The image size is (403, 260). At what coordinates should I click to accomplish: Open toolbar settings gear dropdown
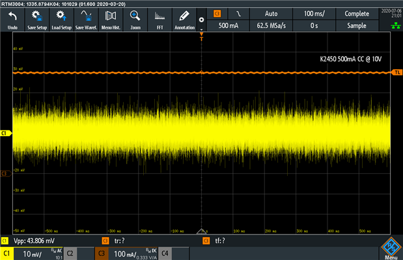pyautogui.click(x=202, y=20)
